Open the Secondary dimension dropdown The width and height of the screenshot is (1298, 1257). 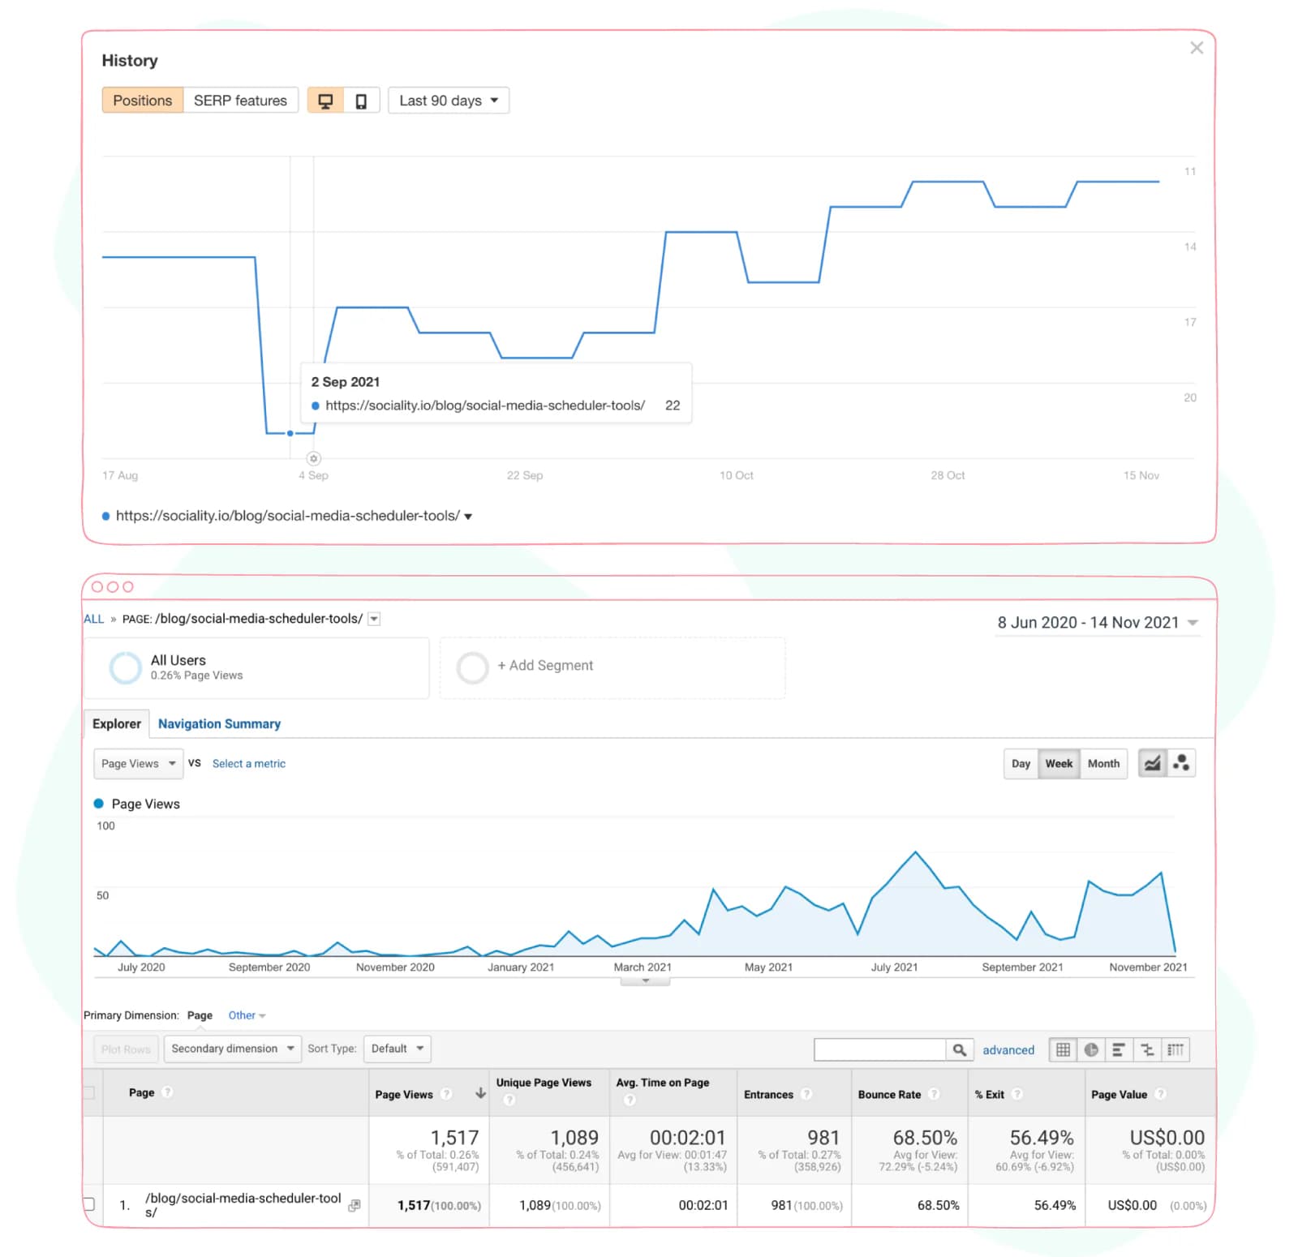point(232,1049)
